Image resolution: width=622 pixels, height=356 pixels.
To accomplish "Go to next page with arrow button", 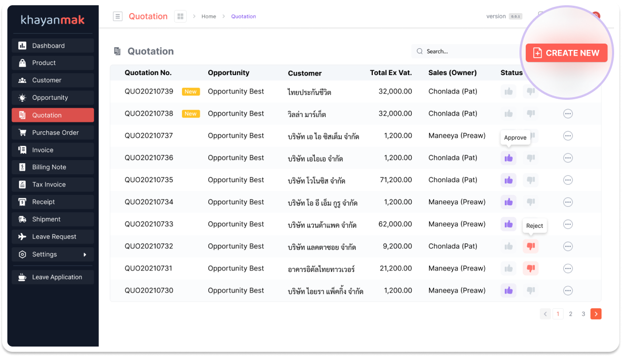I will pos(596,314).
